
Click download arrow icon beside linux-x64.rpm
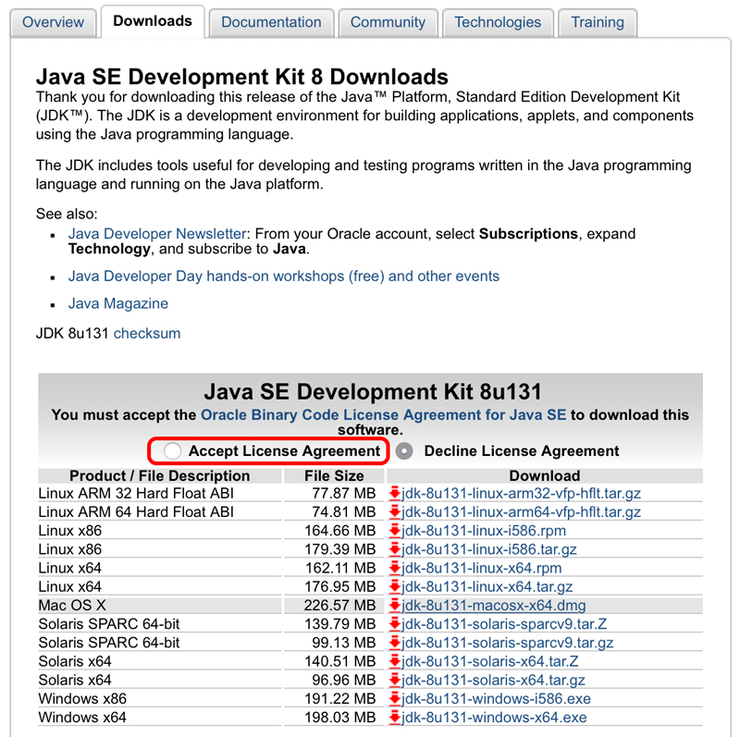point(394,568)
